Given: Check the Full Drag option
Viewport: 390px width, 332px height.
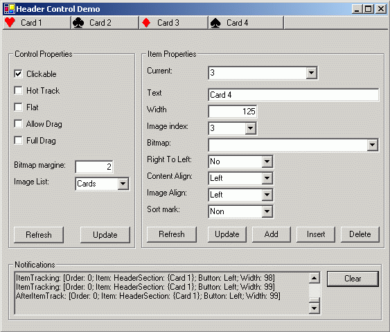Looking at the screenshot, I should [x=19, y=141].
